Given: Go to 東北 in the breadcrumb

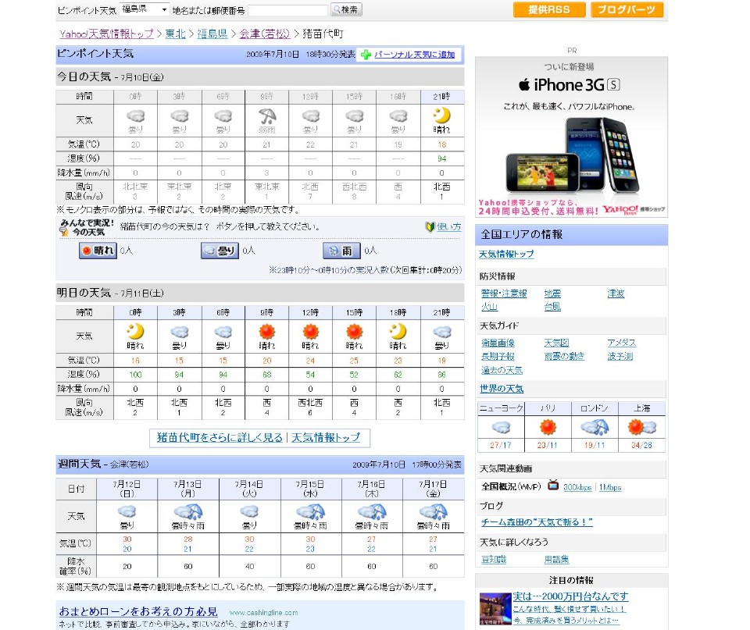Looking at the screenshot, I should pyautogui.click(x=175, y=34).
